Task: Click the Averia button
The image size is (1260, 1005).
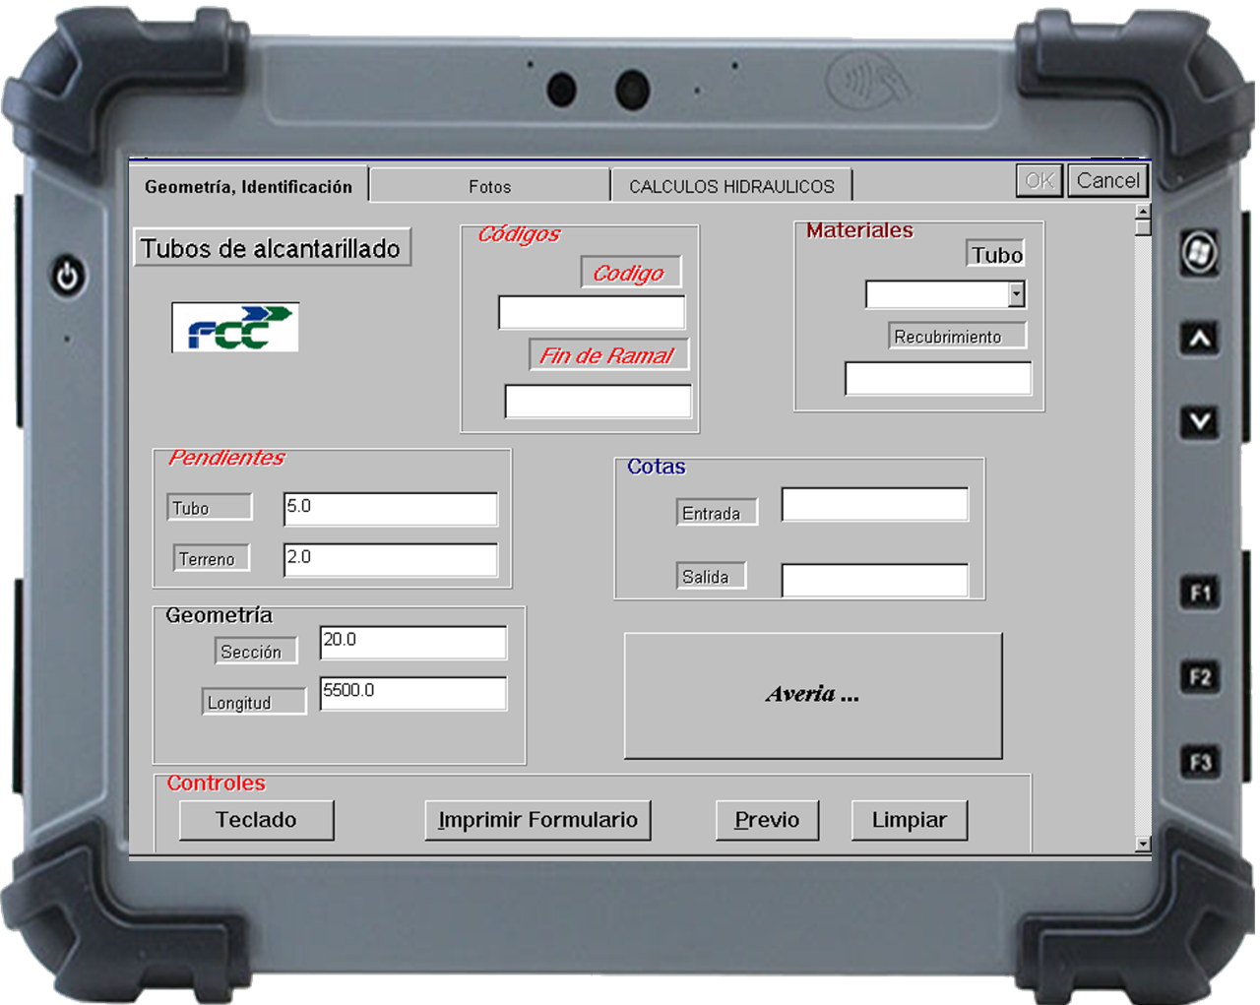Action: click(813, 695)
